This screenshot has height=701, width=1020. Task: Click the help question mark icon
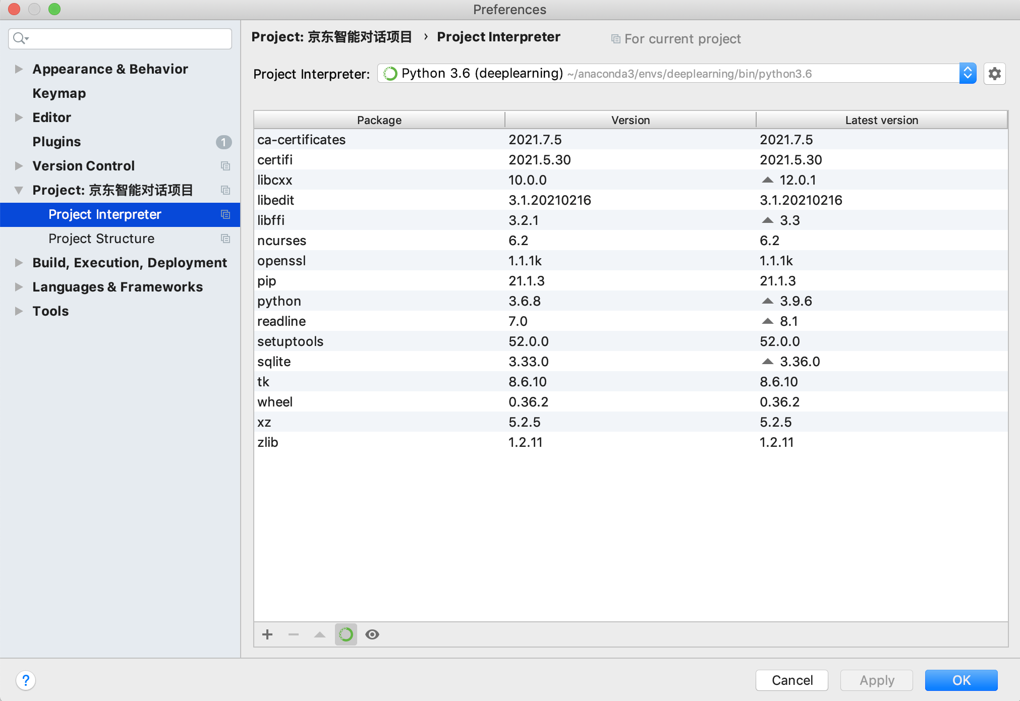pyautogui.click(x=26, y=680)
